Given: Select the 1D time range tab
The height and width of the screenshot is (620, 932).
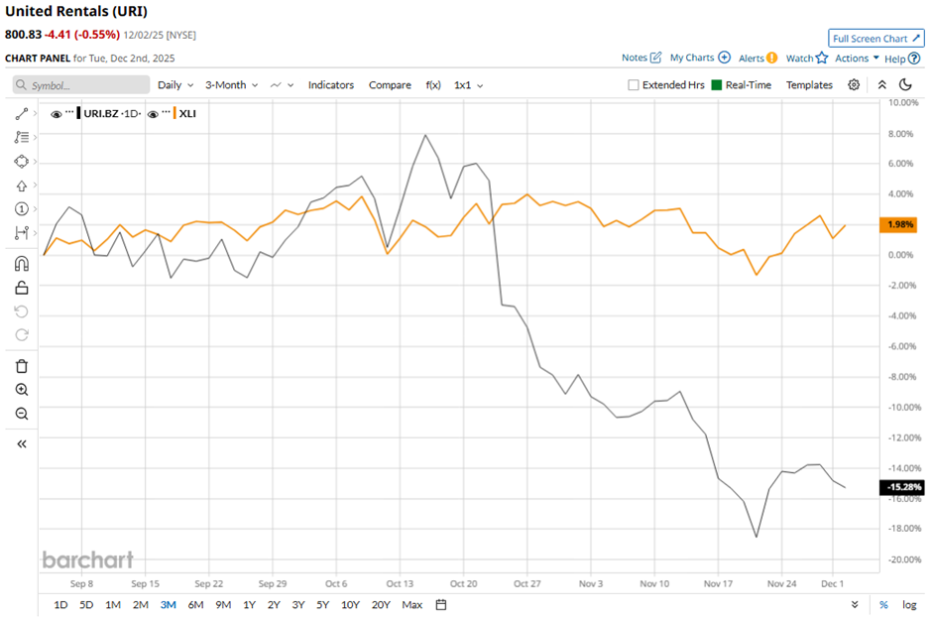Looking at the screenshot, I should coord(60,604).
